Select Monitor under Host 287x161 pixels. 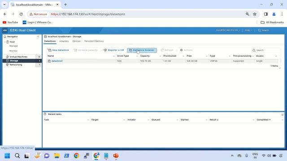13,51
